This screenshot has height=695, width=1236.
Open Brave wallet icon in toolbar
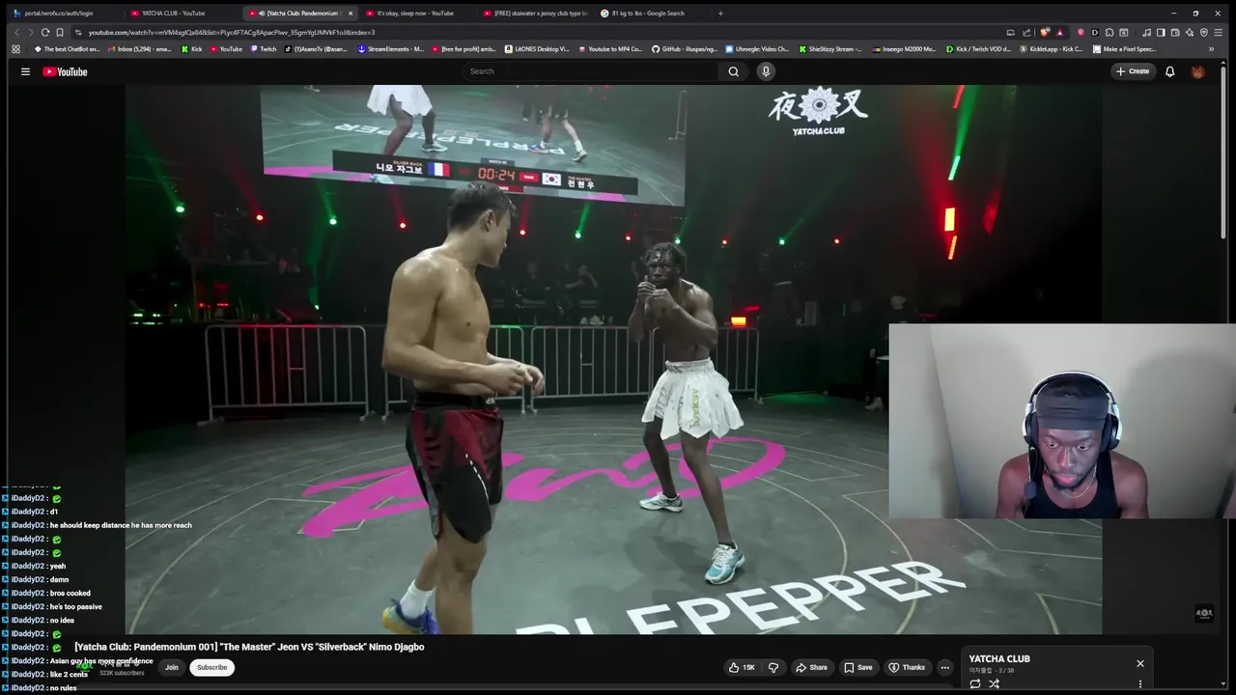pyautogui.click(x=1175, y=32)
